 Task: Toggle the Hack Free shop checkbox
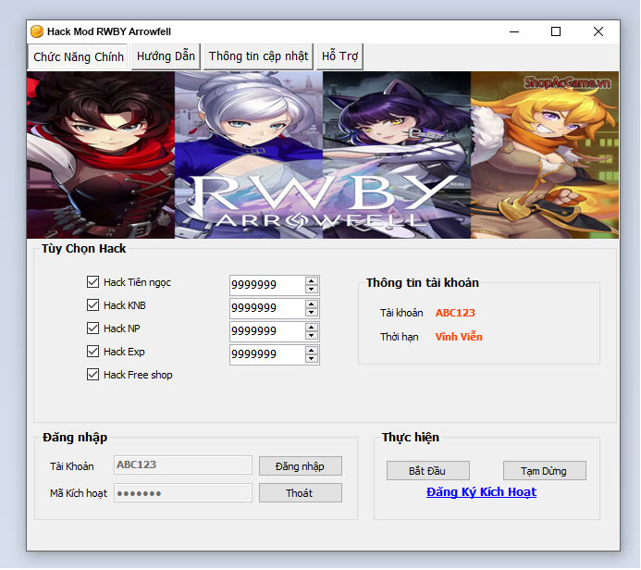[92, 375]
